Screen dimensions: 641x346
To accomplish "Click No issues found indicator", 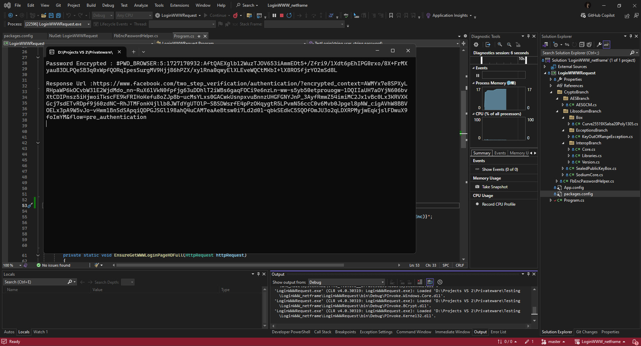I will [54, 265].
